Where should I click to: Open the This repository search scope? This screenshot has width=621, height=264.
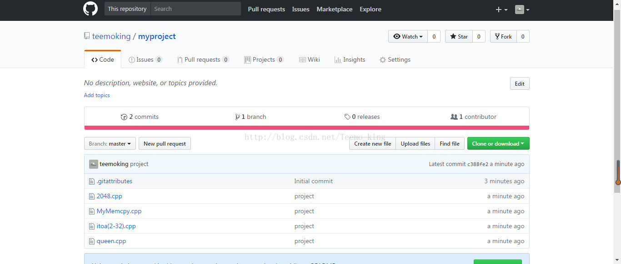127,9
